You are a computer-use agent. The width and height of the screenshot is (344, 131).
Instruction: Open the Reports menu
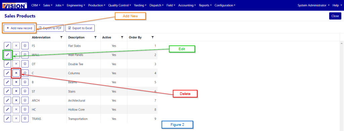click(x=205, y=5)
